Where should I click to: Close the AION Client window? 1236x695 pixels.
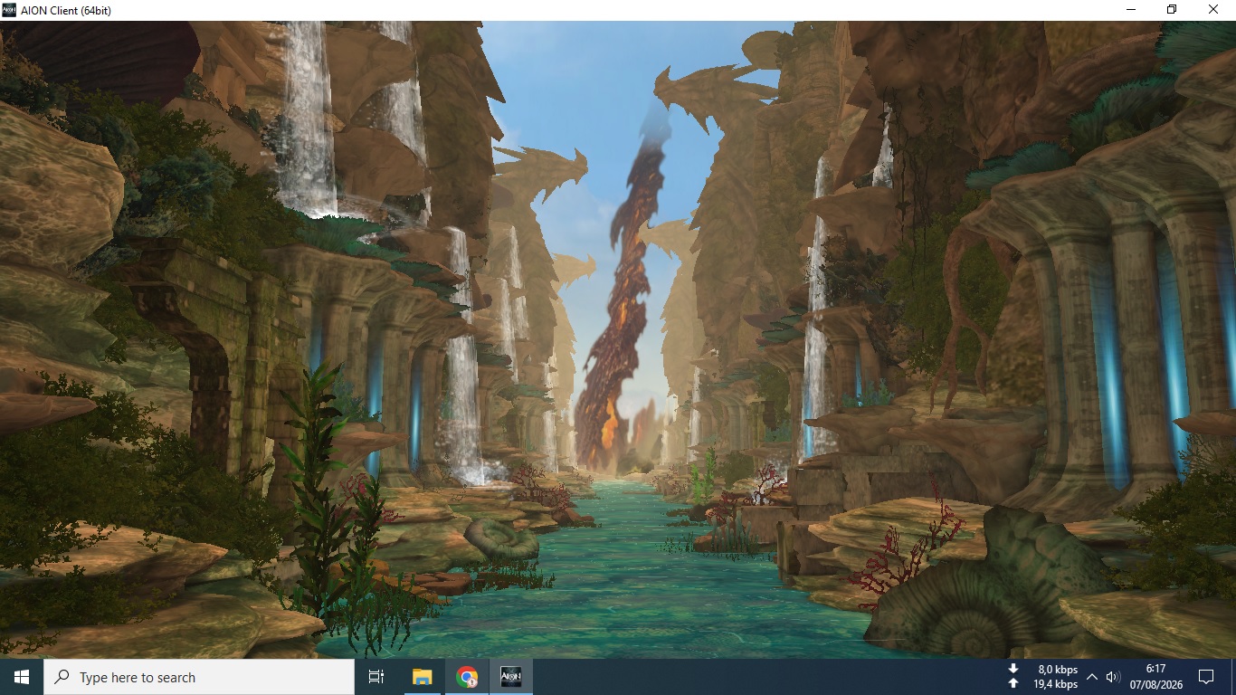pyautogui.click(x=1214, y=10)
